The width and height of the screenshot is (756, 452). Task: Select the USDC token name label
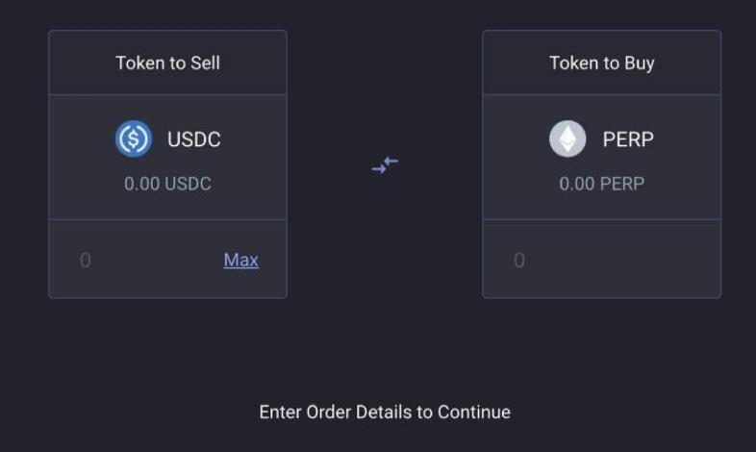tap(193, 139)
